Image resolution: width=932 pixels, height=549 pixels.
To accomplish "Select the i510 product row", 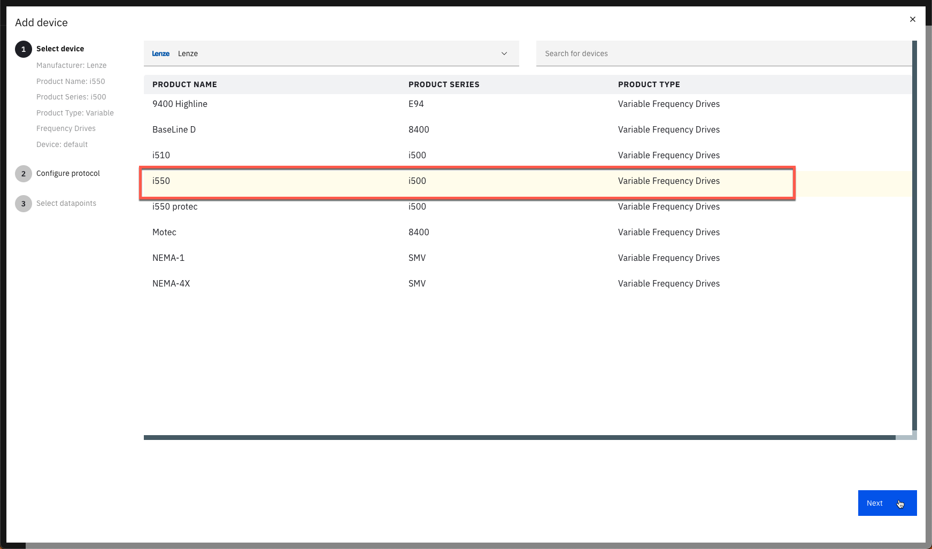I will pos(528,155).
